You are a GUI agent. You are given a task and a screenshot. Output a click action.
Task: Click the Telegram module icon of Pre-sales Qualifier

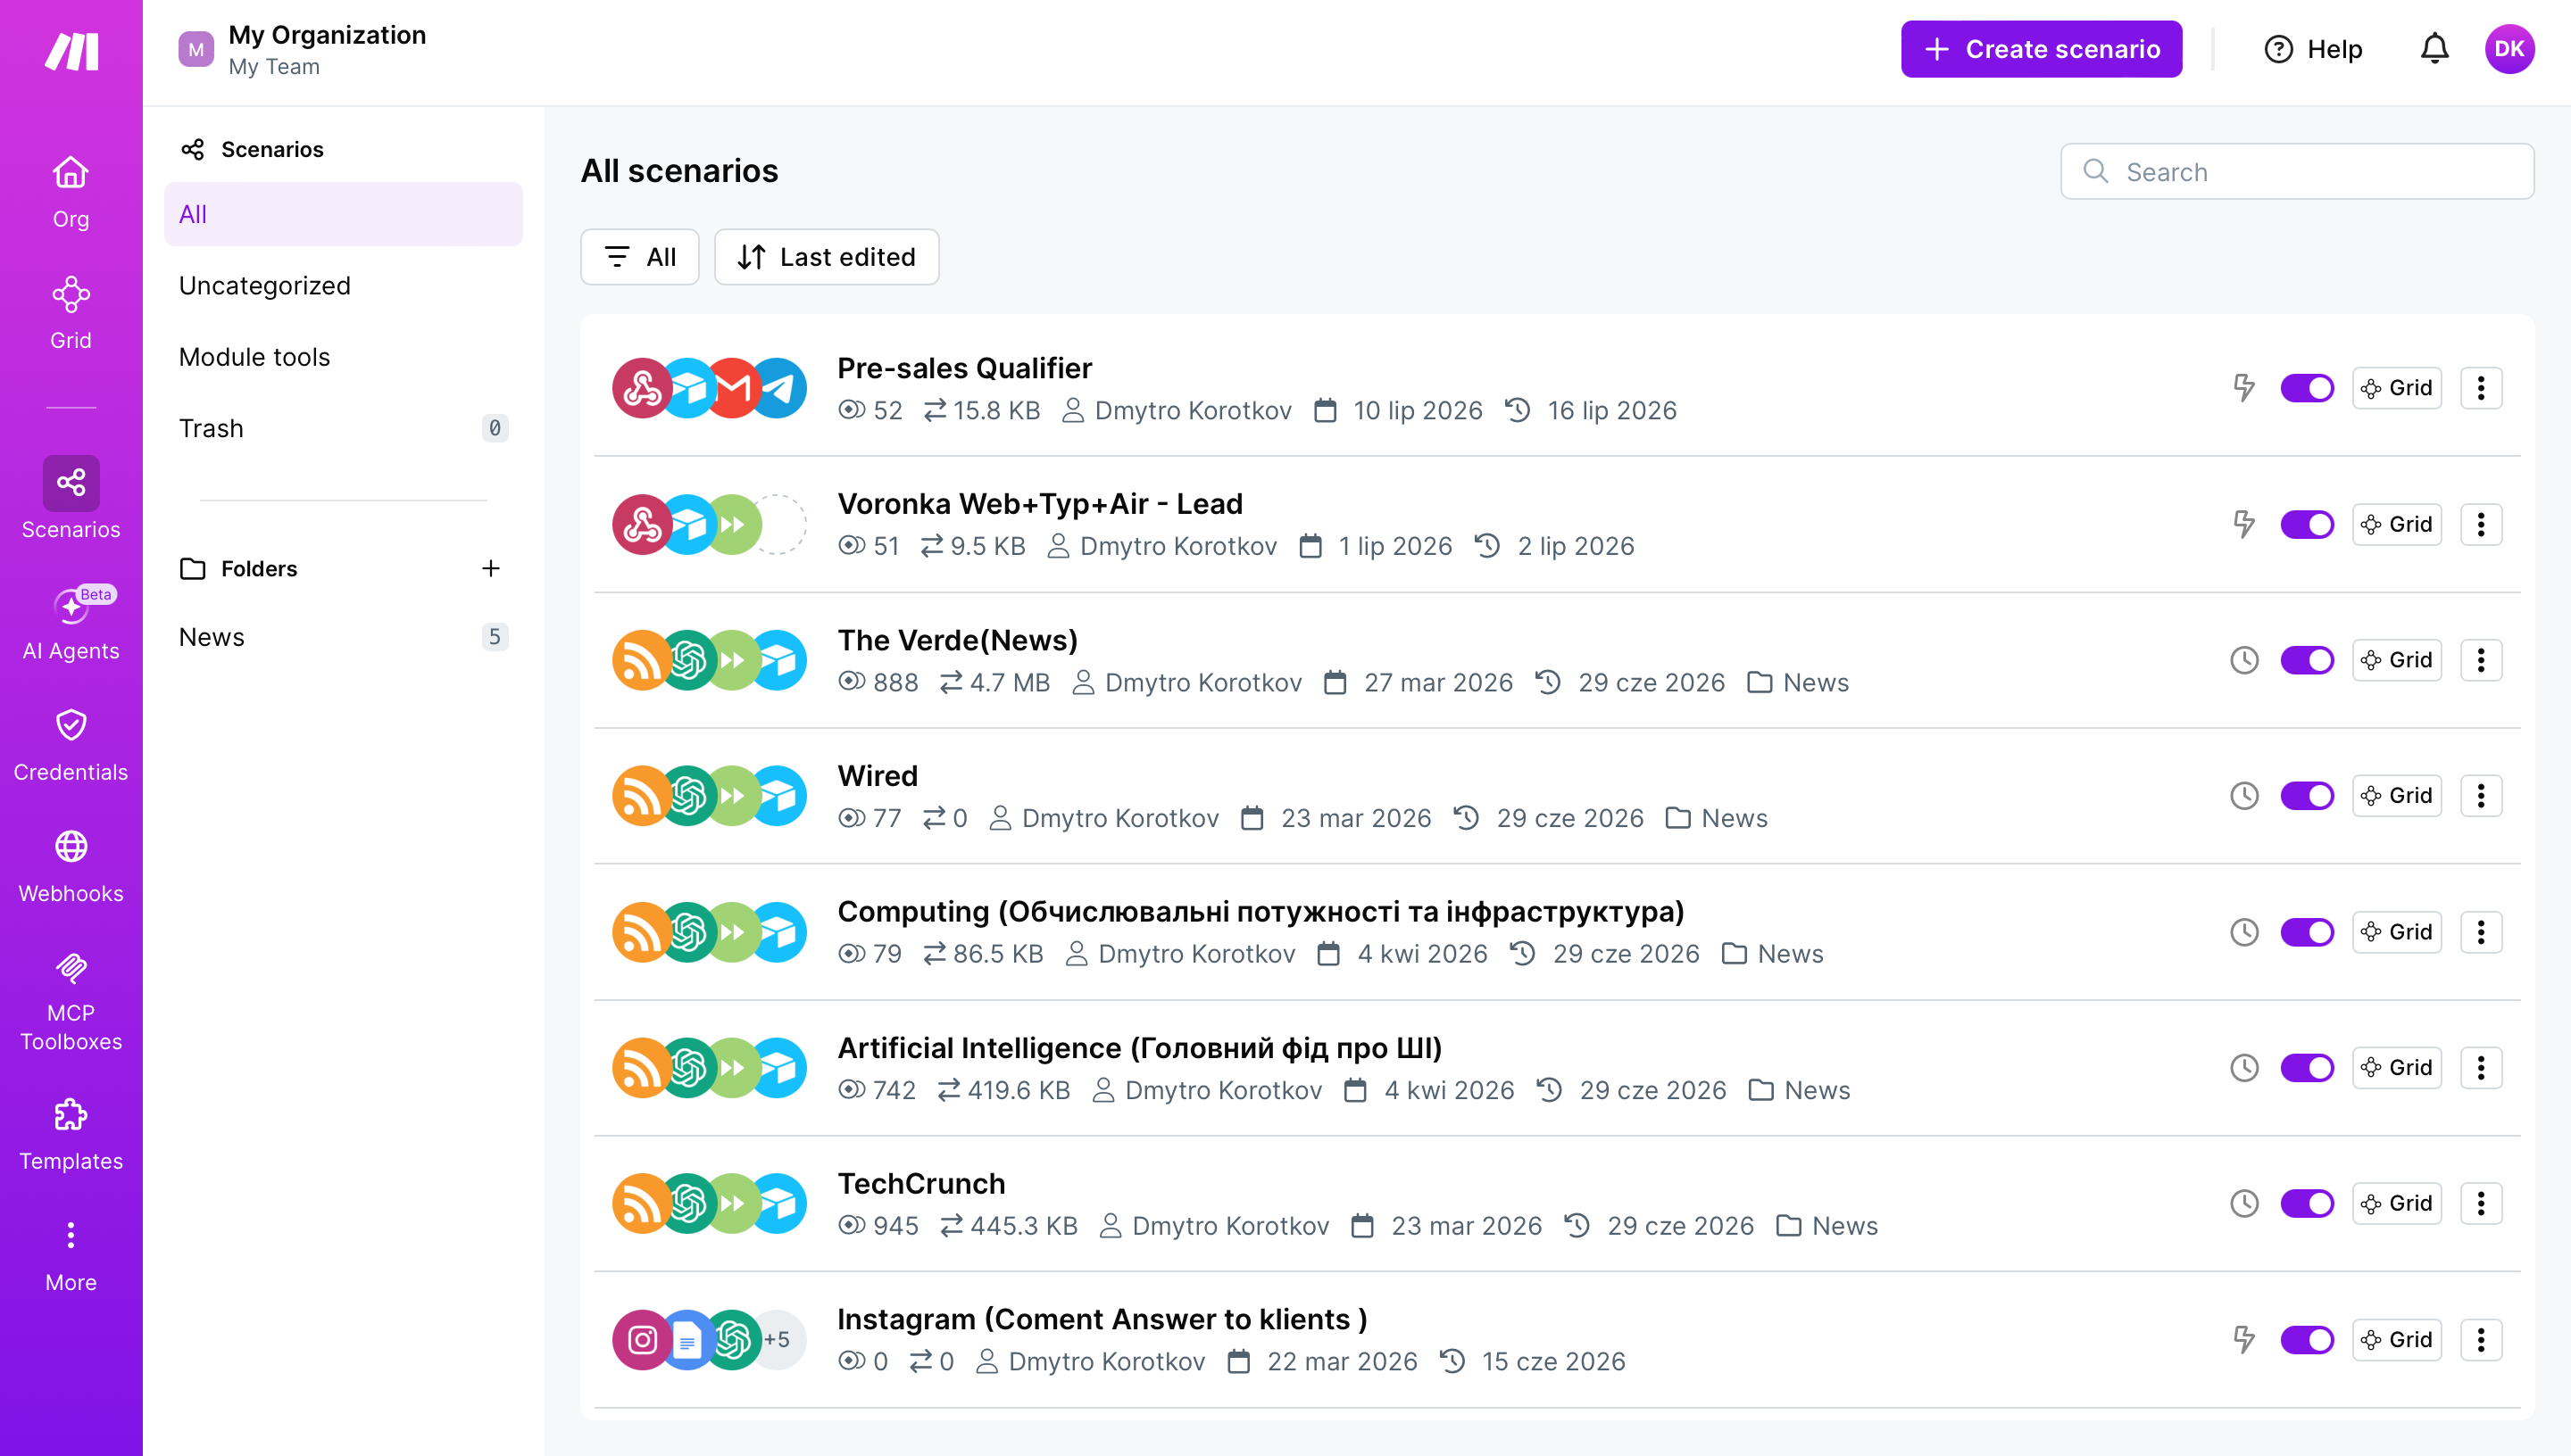pos(779,388)
